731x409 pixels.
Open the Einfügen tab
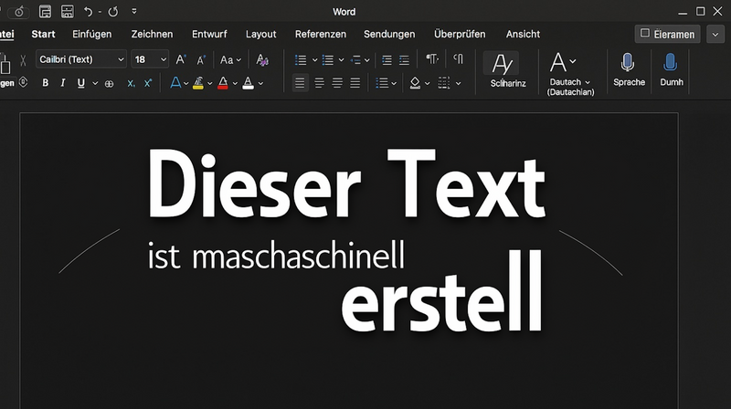(x=91, y=34)
